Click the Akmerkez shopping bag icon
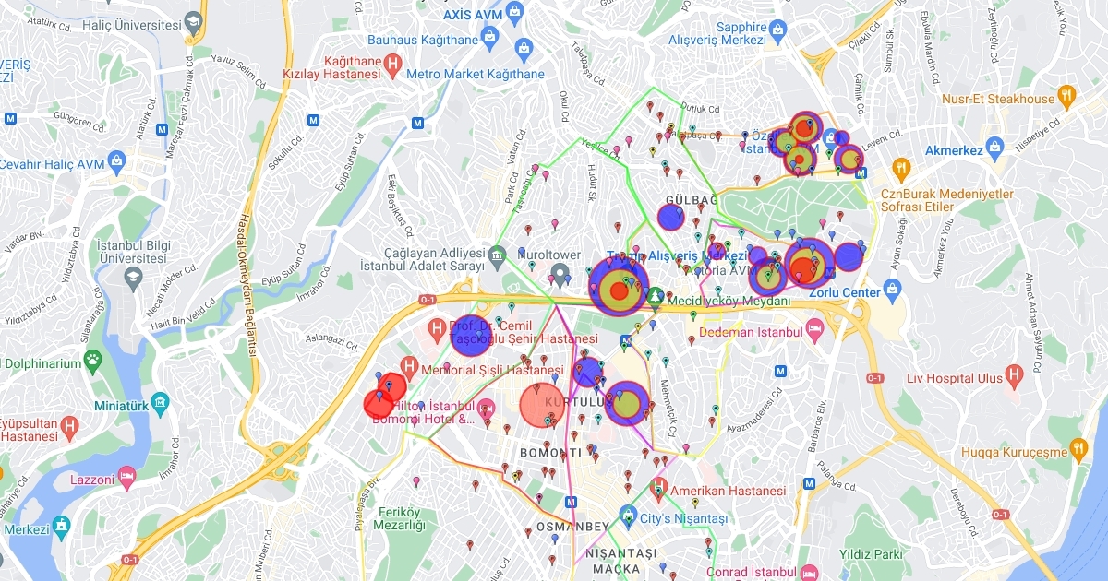 pyautogui.click(x=994, y=146)
